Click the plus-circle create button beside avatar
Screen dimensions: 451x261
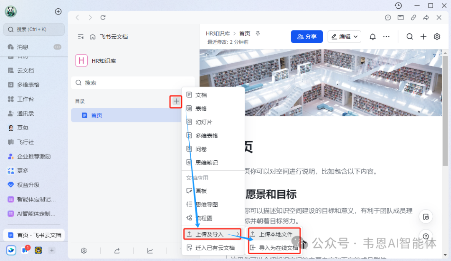click(58, 12)
